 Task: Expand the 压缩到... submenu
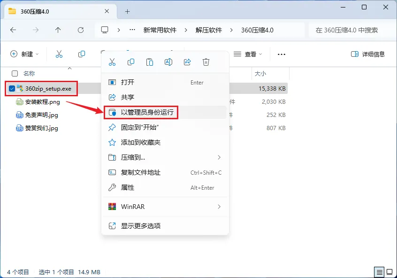pos(219,157)
